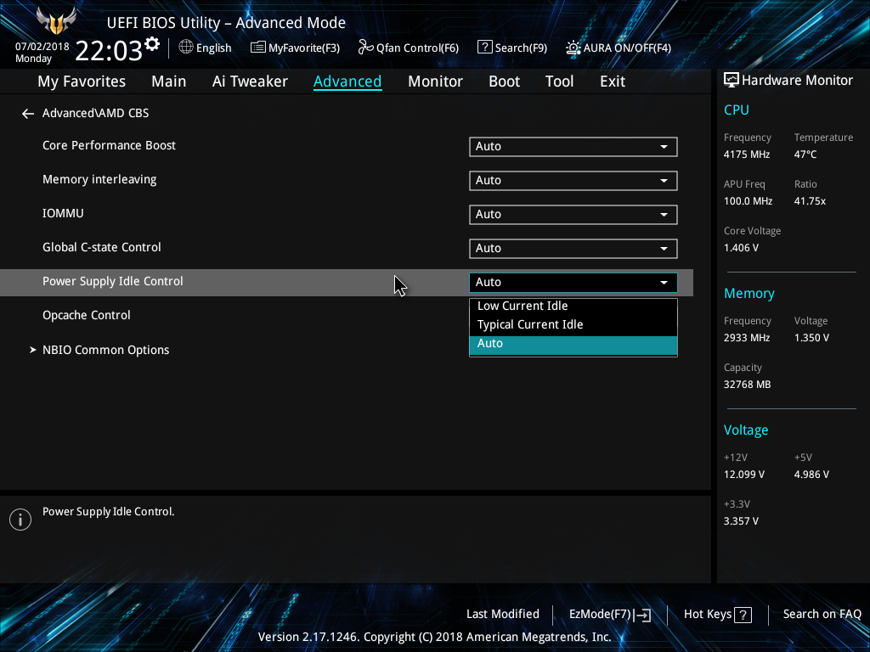This screenshot has width=870, height=652.
Task: Open MyFavorite(F3) list
Action: (295, 48)
